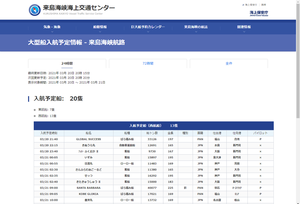Click ship type 自動車運搬船
The height and width of the screenshot is (204, 300).
coord(127,145)
